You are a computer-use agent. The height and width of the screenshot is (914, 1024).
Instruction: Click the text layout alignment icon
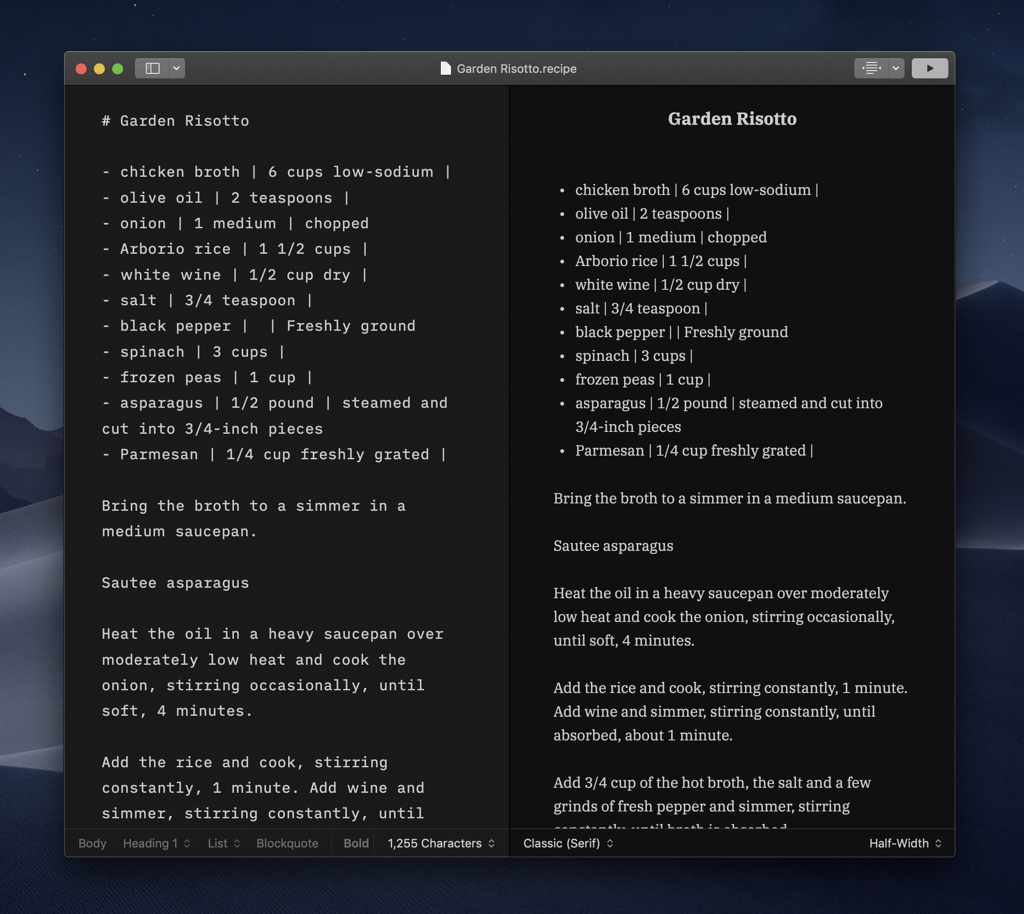point(871,68)
